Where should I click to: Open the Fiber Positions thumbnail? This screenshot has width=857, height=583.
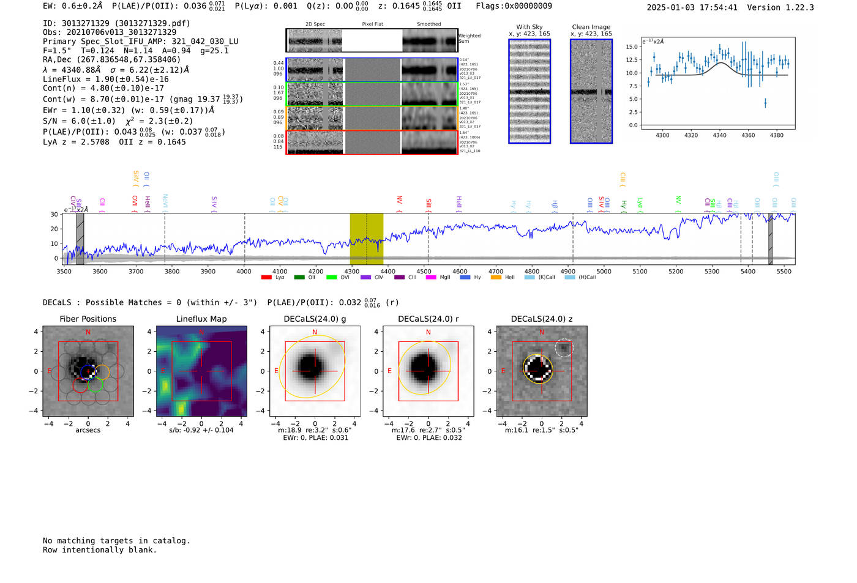pyautogui.click(x=88, y=371)
